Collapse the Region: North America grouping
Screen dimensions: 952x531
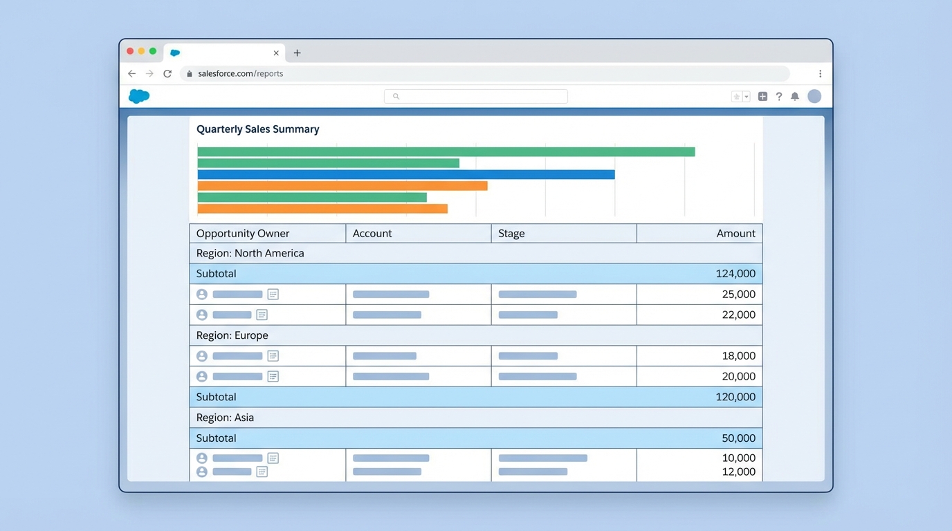pyautogui.click(x=249, y=253)
